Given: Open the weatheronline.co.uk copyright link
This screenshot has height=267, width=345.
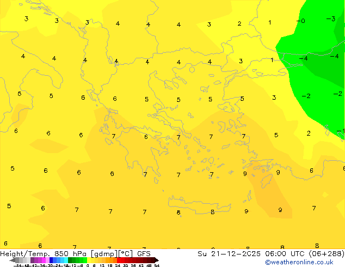Looking at the screenshot, I should click(299, 262).
